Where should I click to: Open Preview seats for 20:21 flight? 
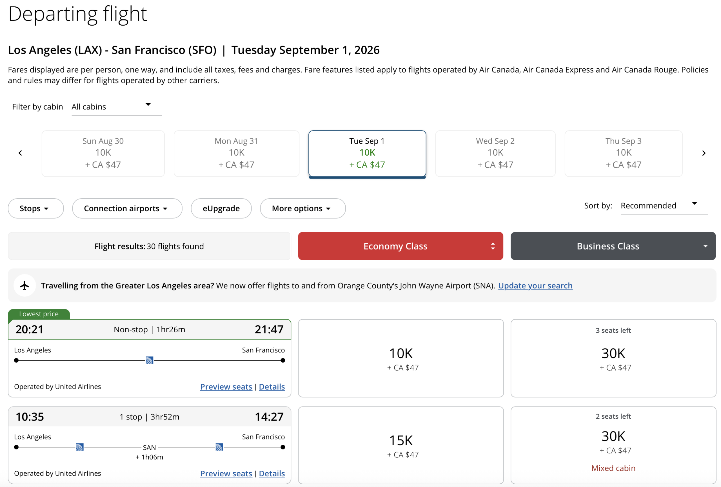226,387
